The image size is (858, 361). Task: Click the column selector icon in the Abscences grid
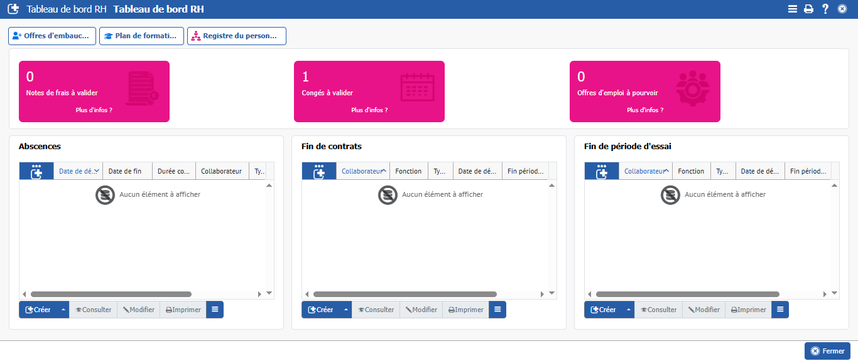click(36, 171)
